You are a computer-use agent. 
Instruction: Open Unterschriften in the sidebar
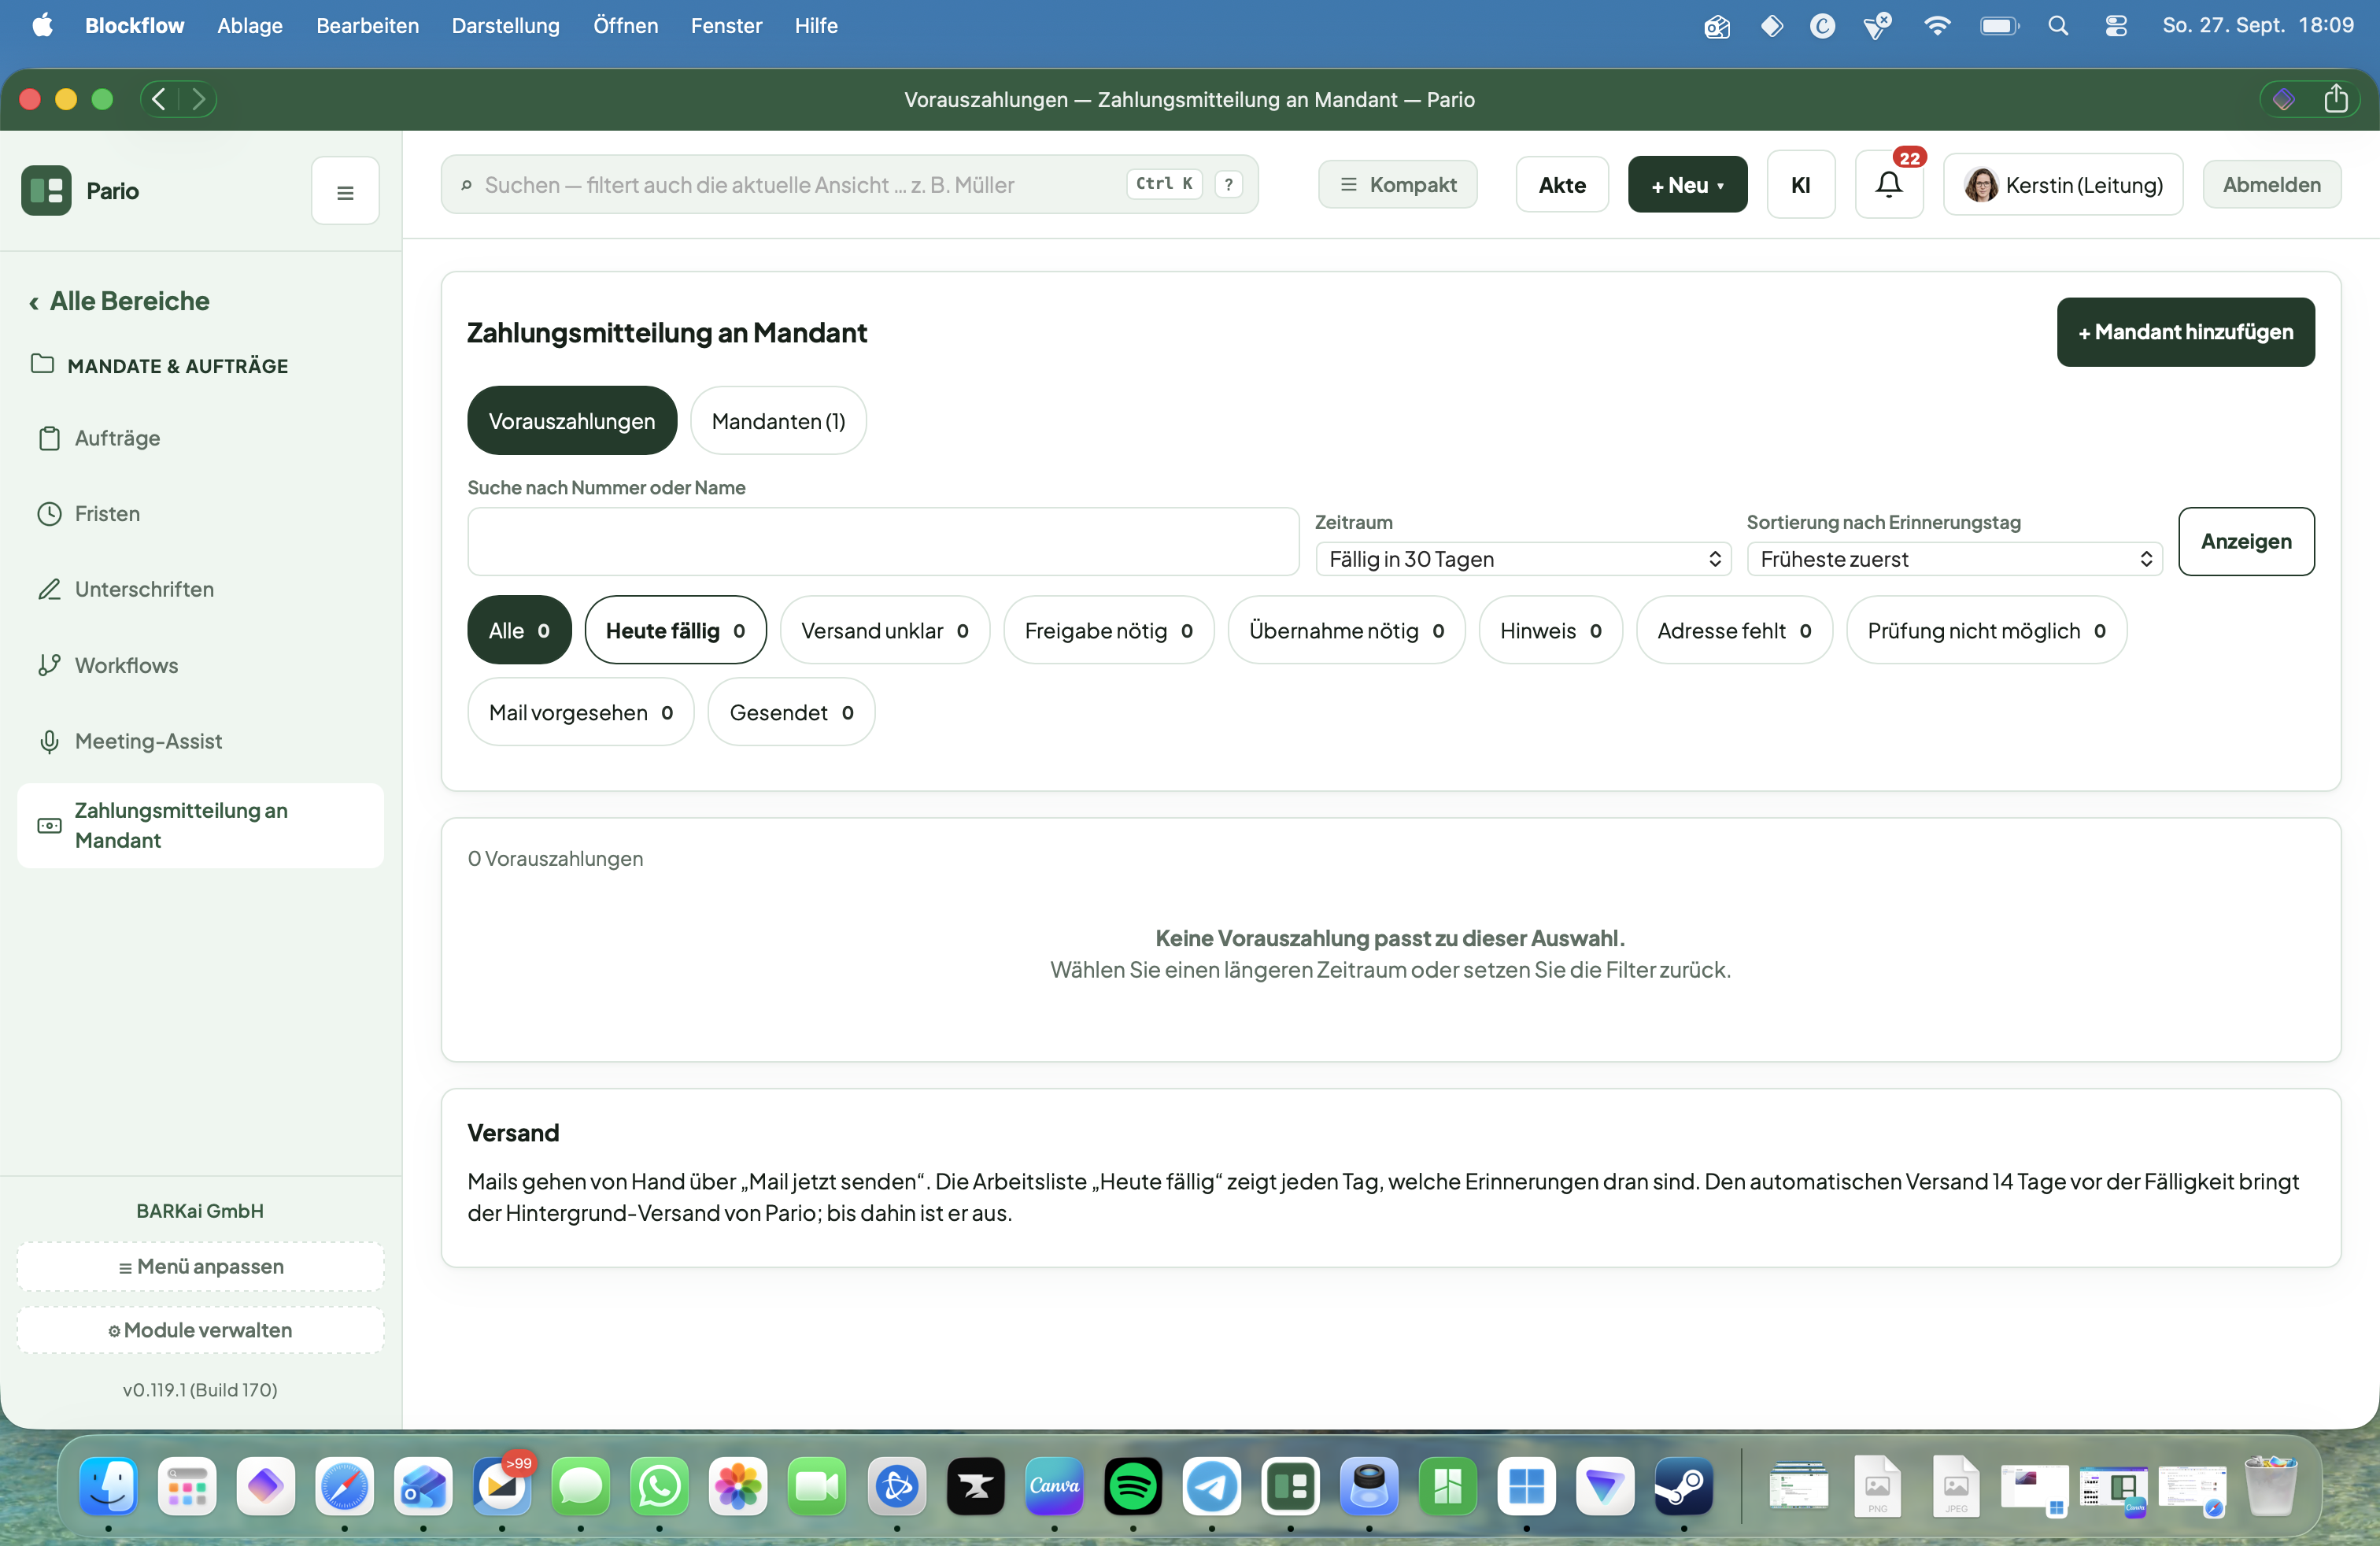click(200, 589)
